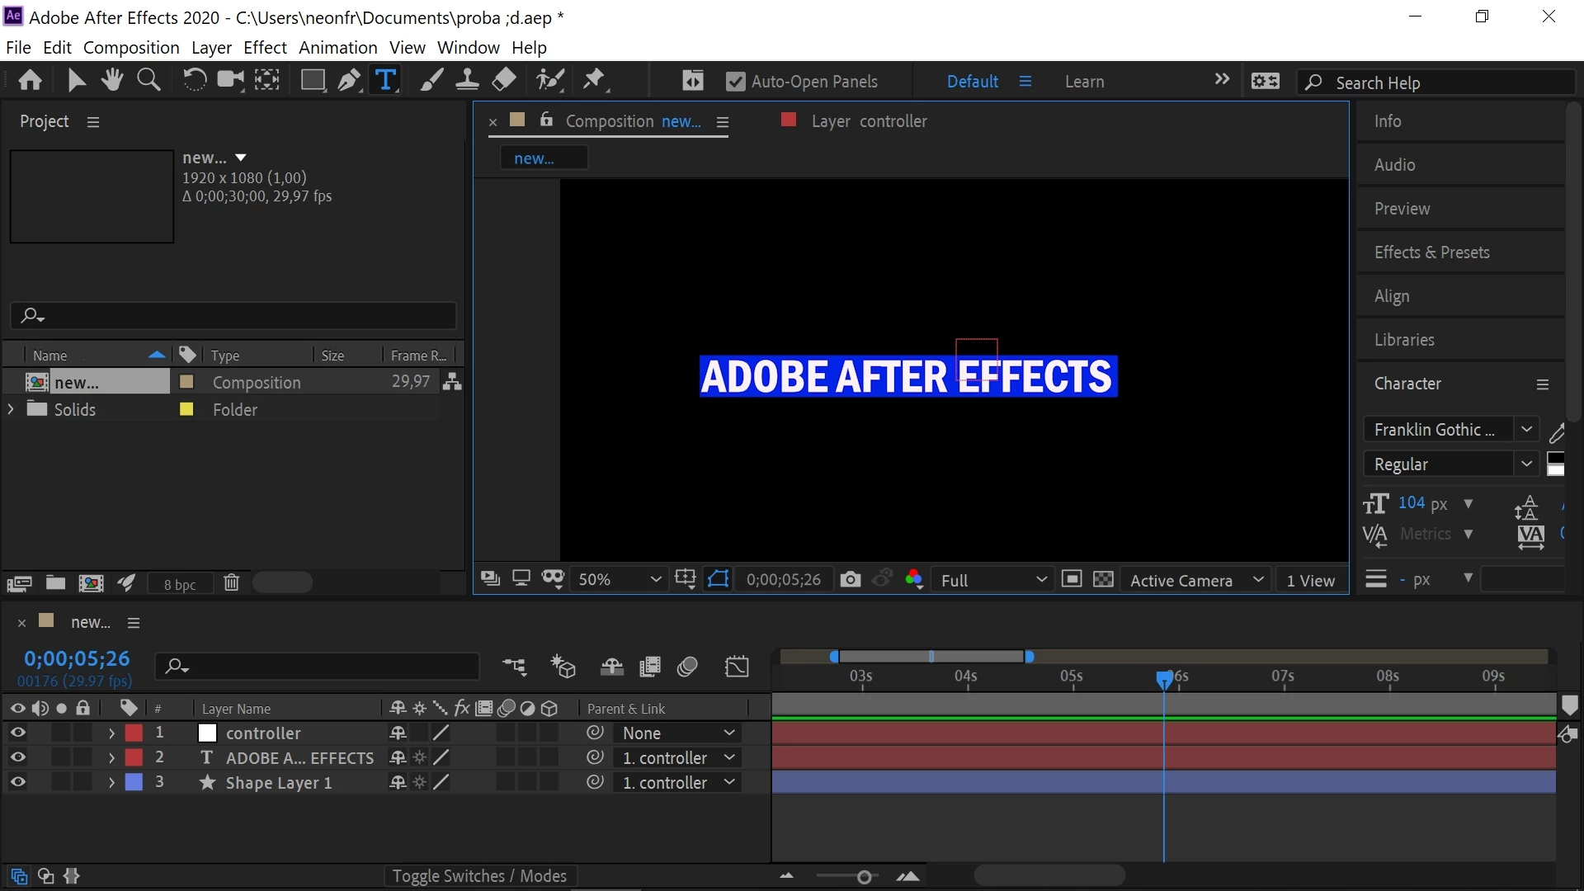The width and height of the screenshot is (1584, 891).
Task: Click the Learn workspace link
Action: pyautogui.click(x=1084, y=82)
